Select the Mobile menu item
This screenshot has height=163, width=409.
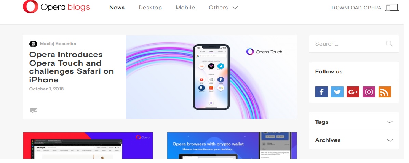185,8
